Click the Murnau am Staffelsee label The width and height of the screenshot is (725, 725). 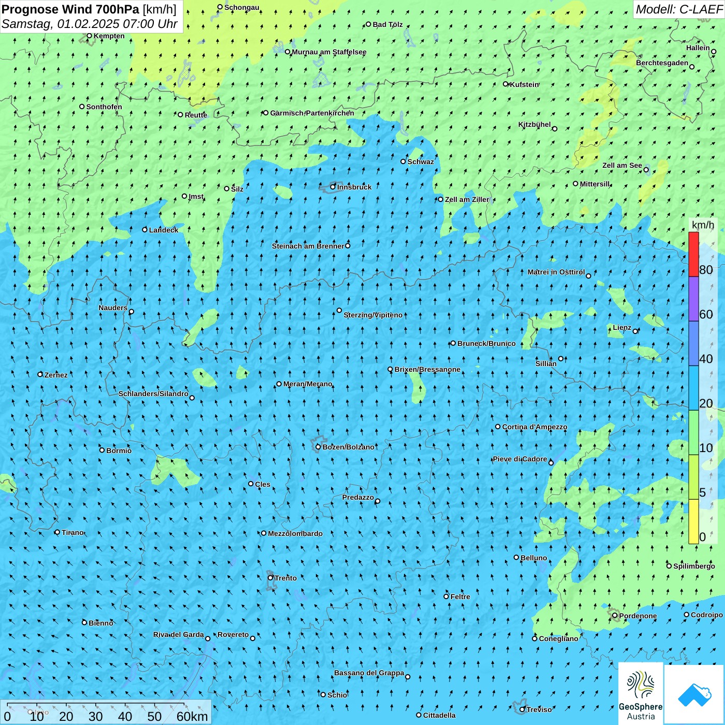coord(329,52)
